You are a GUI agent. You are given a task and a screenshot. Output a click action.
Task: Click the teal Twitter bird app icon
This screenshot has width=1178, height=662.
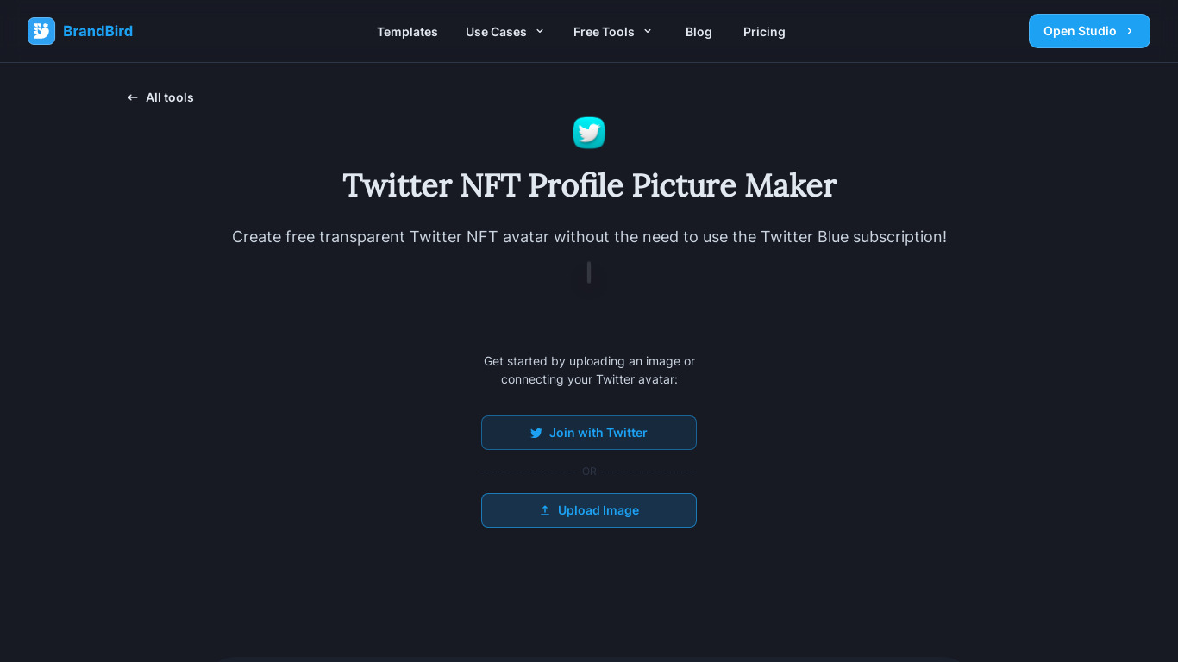click(x=589, y=133)
